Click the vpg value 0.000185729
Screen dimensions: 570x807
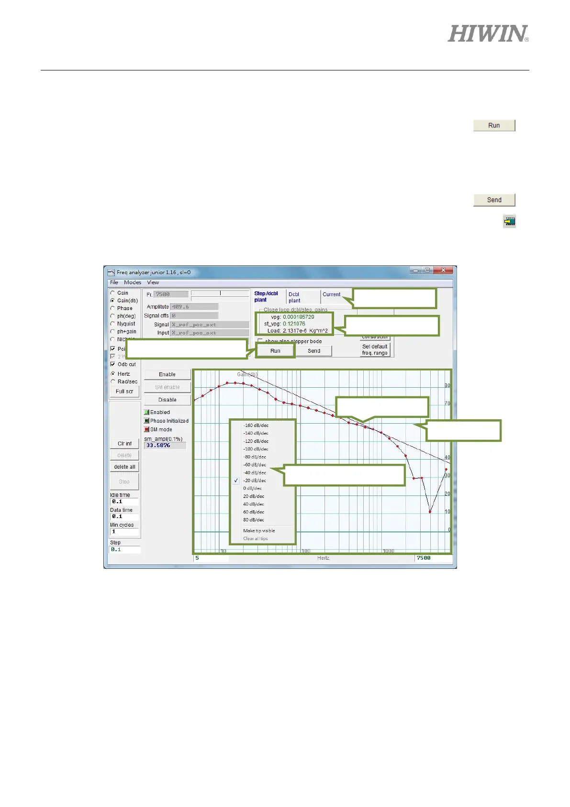pyautogui.click(x=299, y=317)
